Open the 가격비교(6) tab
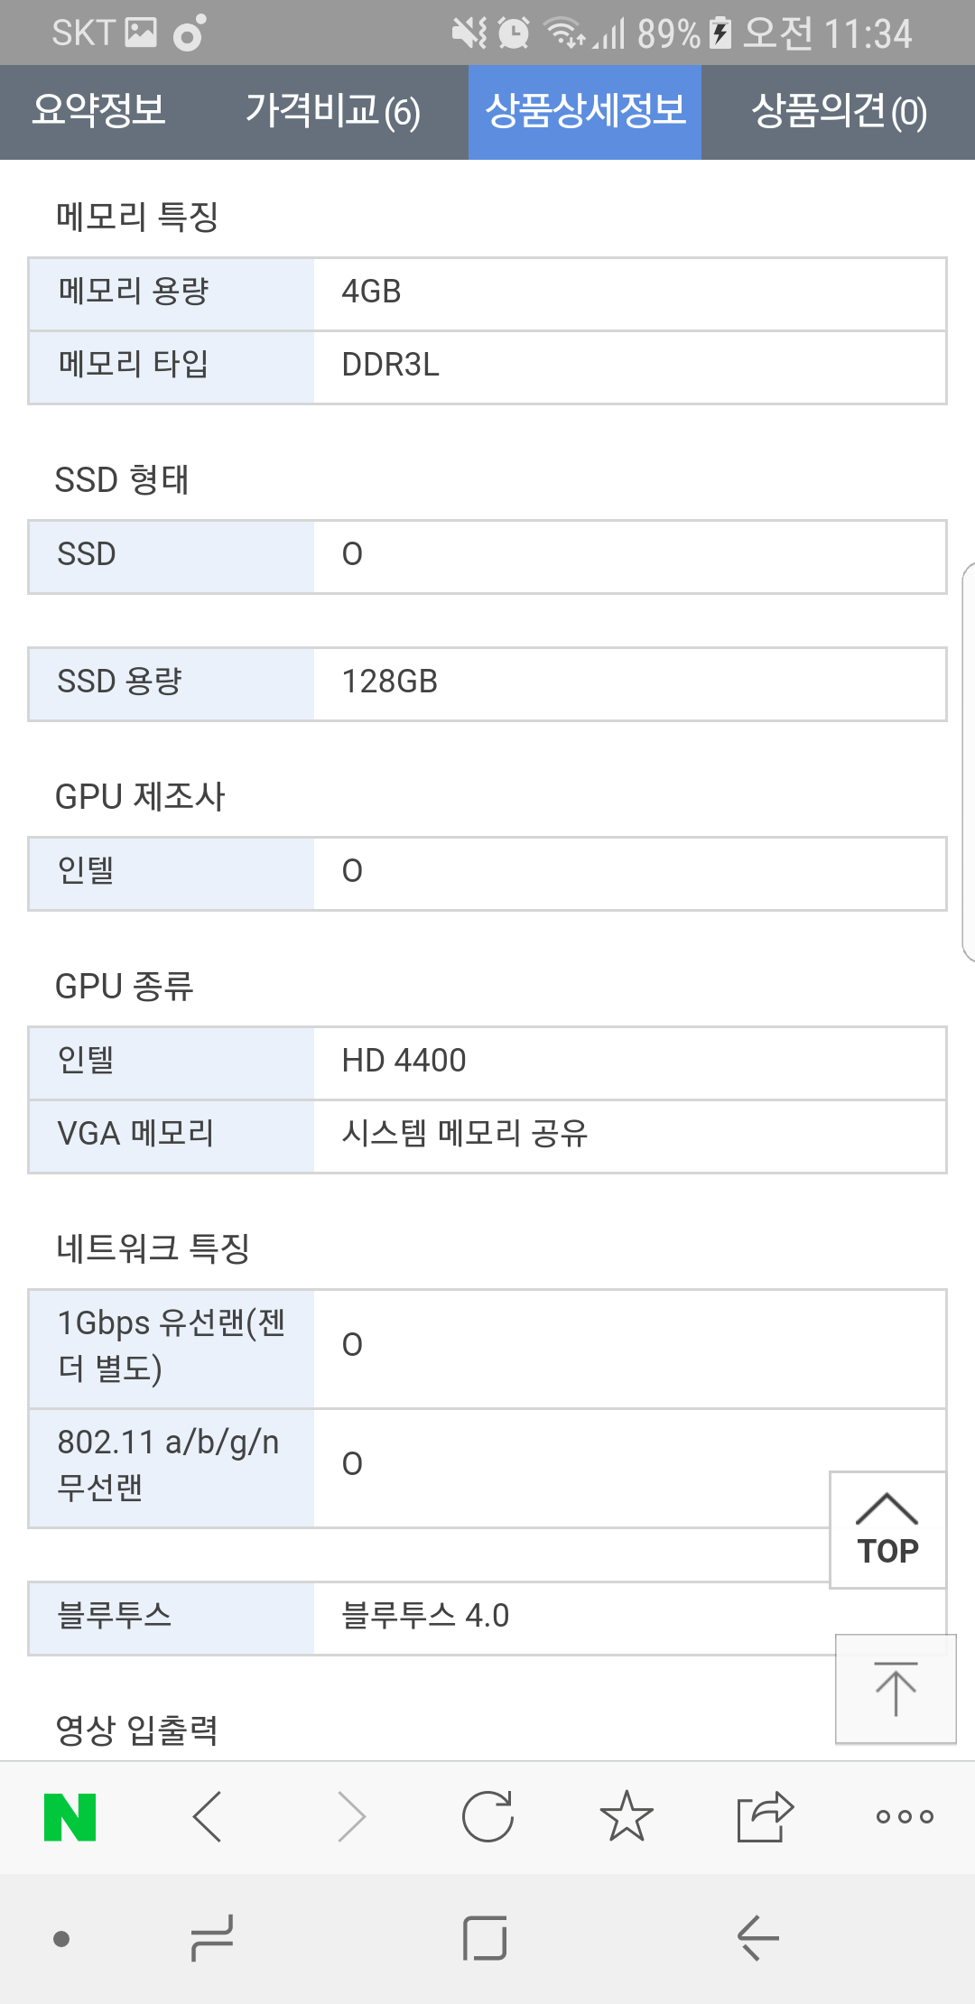Screen dimensions: 975x2004 [x=333, y=111]
